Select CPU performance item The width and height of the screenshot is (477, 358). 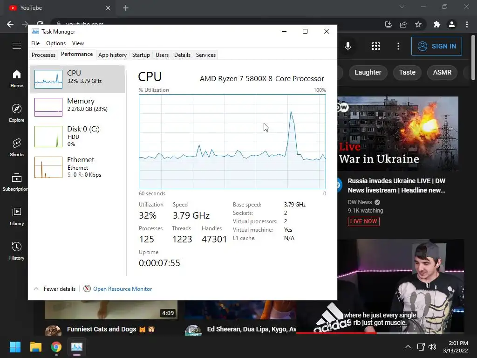pos(78,79)
